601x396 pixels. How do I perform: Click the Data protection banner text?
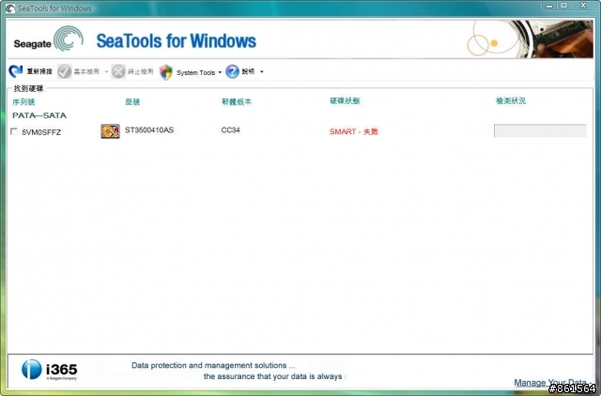tap(213, 365)
